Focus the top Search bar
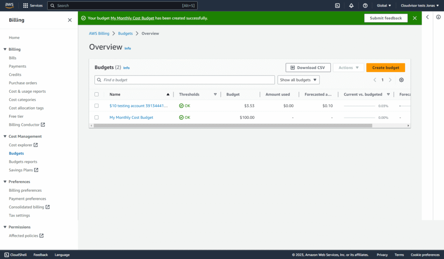Viewport: 444px width, 259px height. click(122, 5)
